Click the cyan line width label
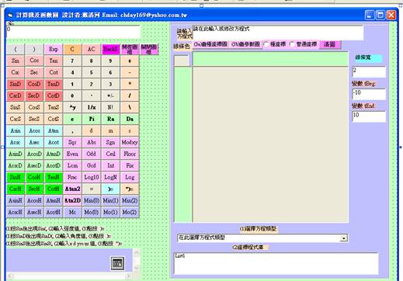The image size is (403, 281). tap(369, 57)
